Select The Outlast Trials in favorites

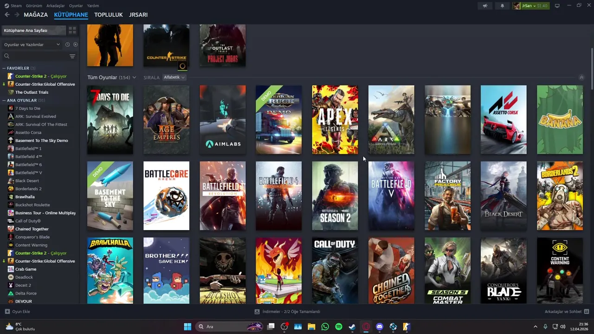pos(32,92)
